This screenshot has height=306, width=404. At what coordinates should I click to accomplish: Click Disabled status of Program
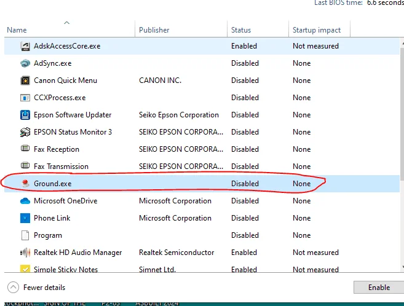pos(245,235)
